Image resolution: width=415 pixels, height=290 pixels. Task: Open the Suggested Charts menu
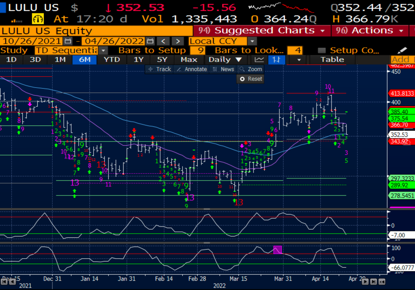(262, 30)
